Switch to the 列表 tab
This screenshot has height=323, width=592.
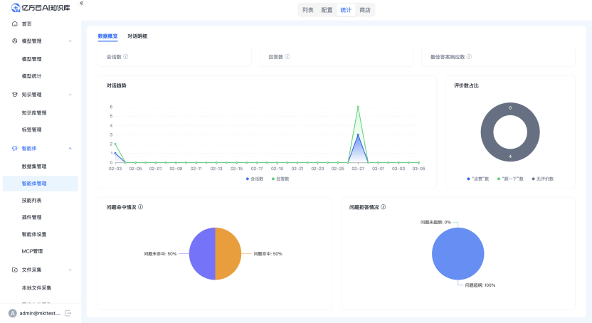[x=307, y=10]
